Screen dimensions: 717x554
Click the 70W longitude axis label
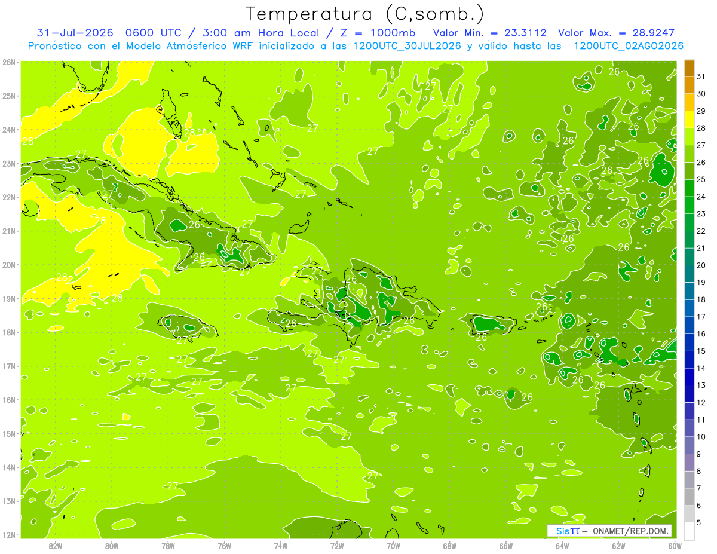click(393, 546)
